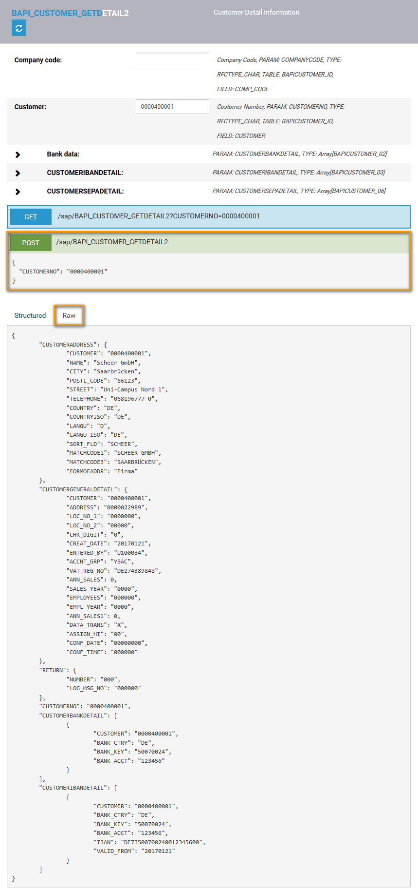Expand the CUSTOMERIBANDETAIL chevron arrow
Screen dimensions: 418x891
tap(18, 173)
